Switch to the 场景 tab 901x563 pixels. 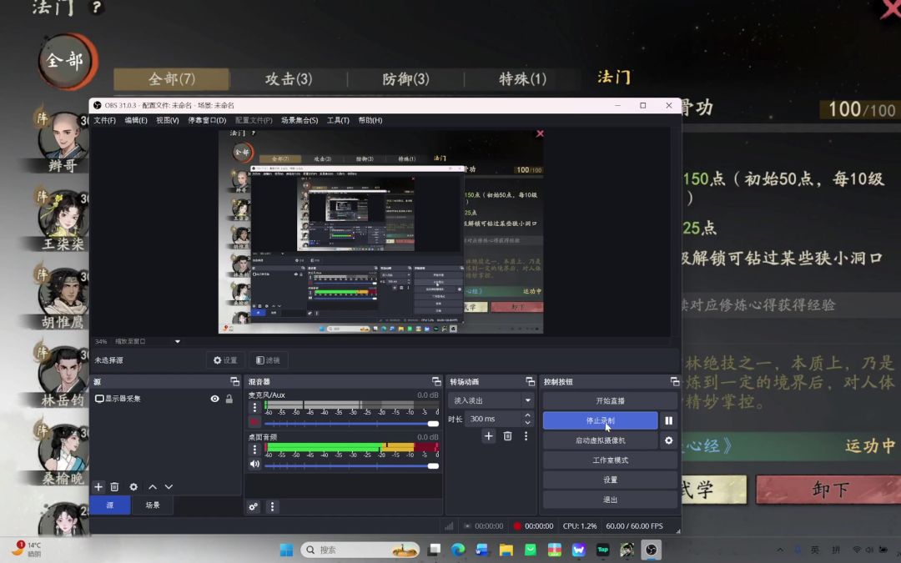pos(153,505)
